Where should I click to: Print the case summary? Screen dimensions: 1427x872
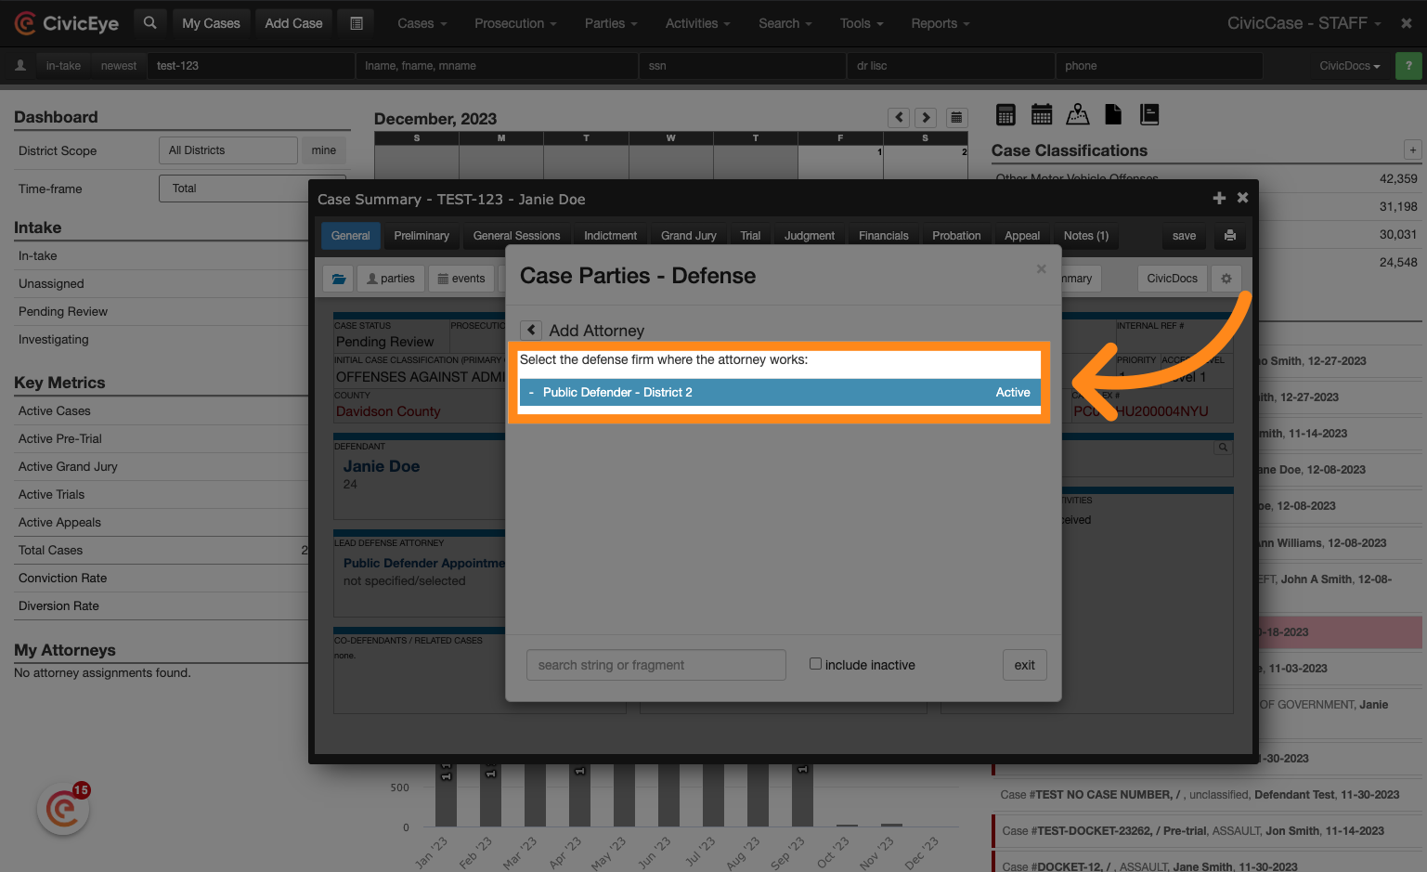pyautogui.click(x=1229, y=236)
